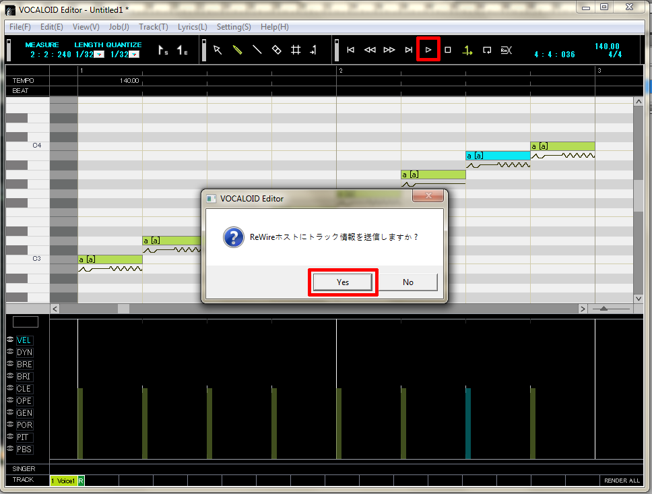Click the rewind button
Screen dimensions: 652x494
click(370, 50)
